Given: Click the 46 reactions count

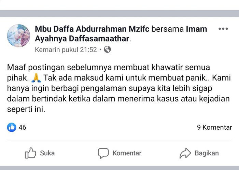Looking at the screenshot, I should [x=23, y=127].
